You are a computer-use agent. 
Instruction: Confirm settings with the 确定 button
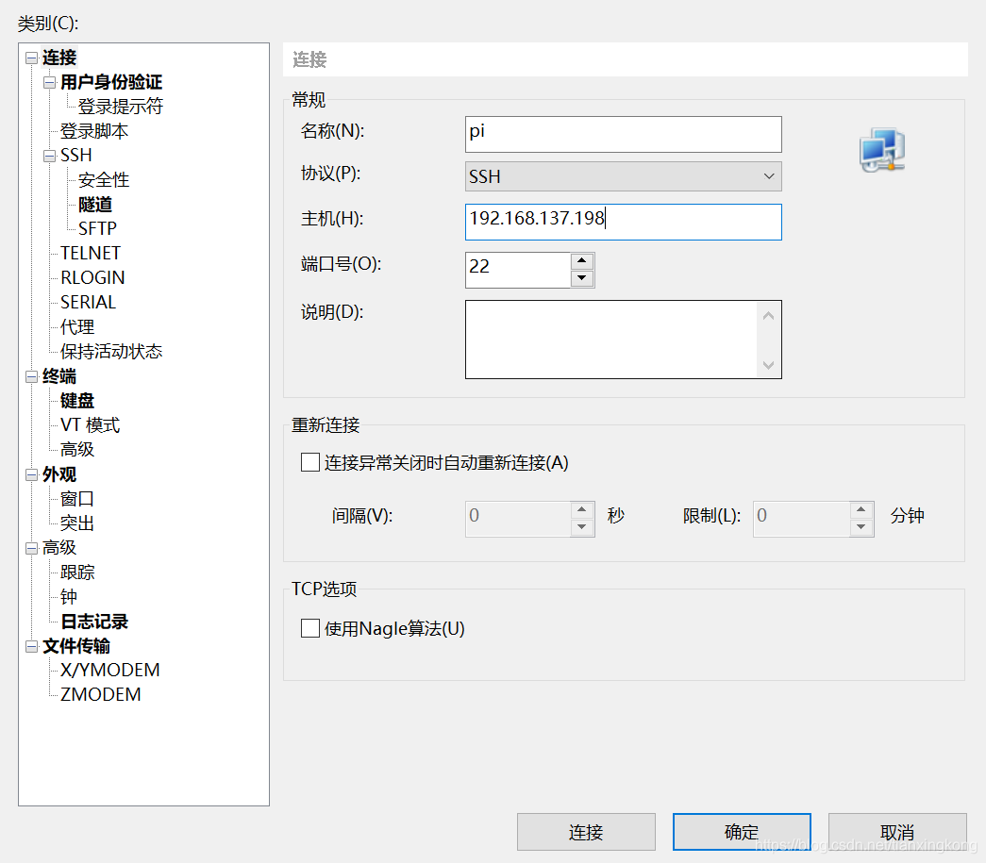742,832
